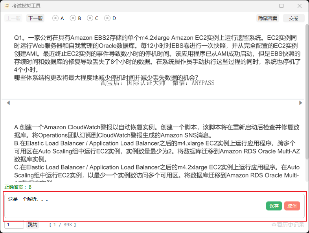The image size is (309, 233).
Task: Click option A text about CloudWatch alarm
Action: pos(157,131)
